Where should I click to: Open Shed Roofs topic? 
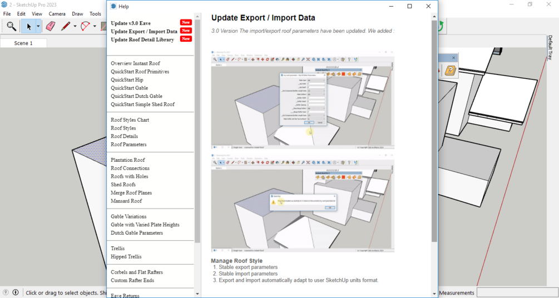123,185
